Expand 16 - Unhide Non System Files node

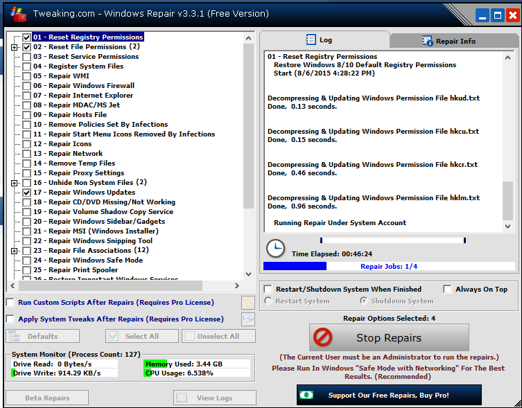tap(14, 183)
